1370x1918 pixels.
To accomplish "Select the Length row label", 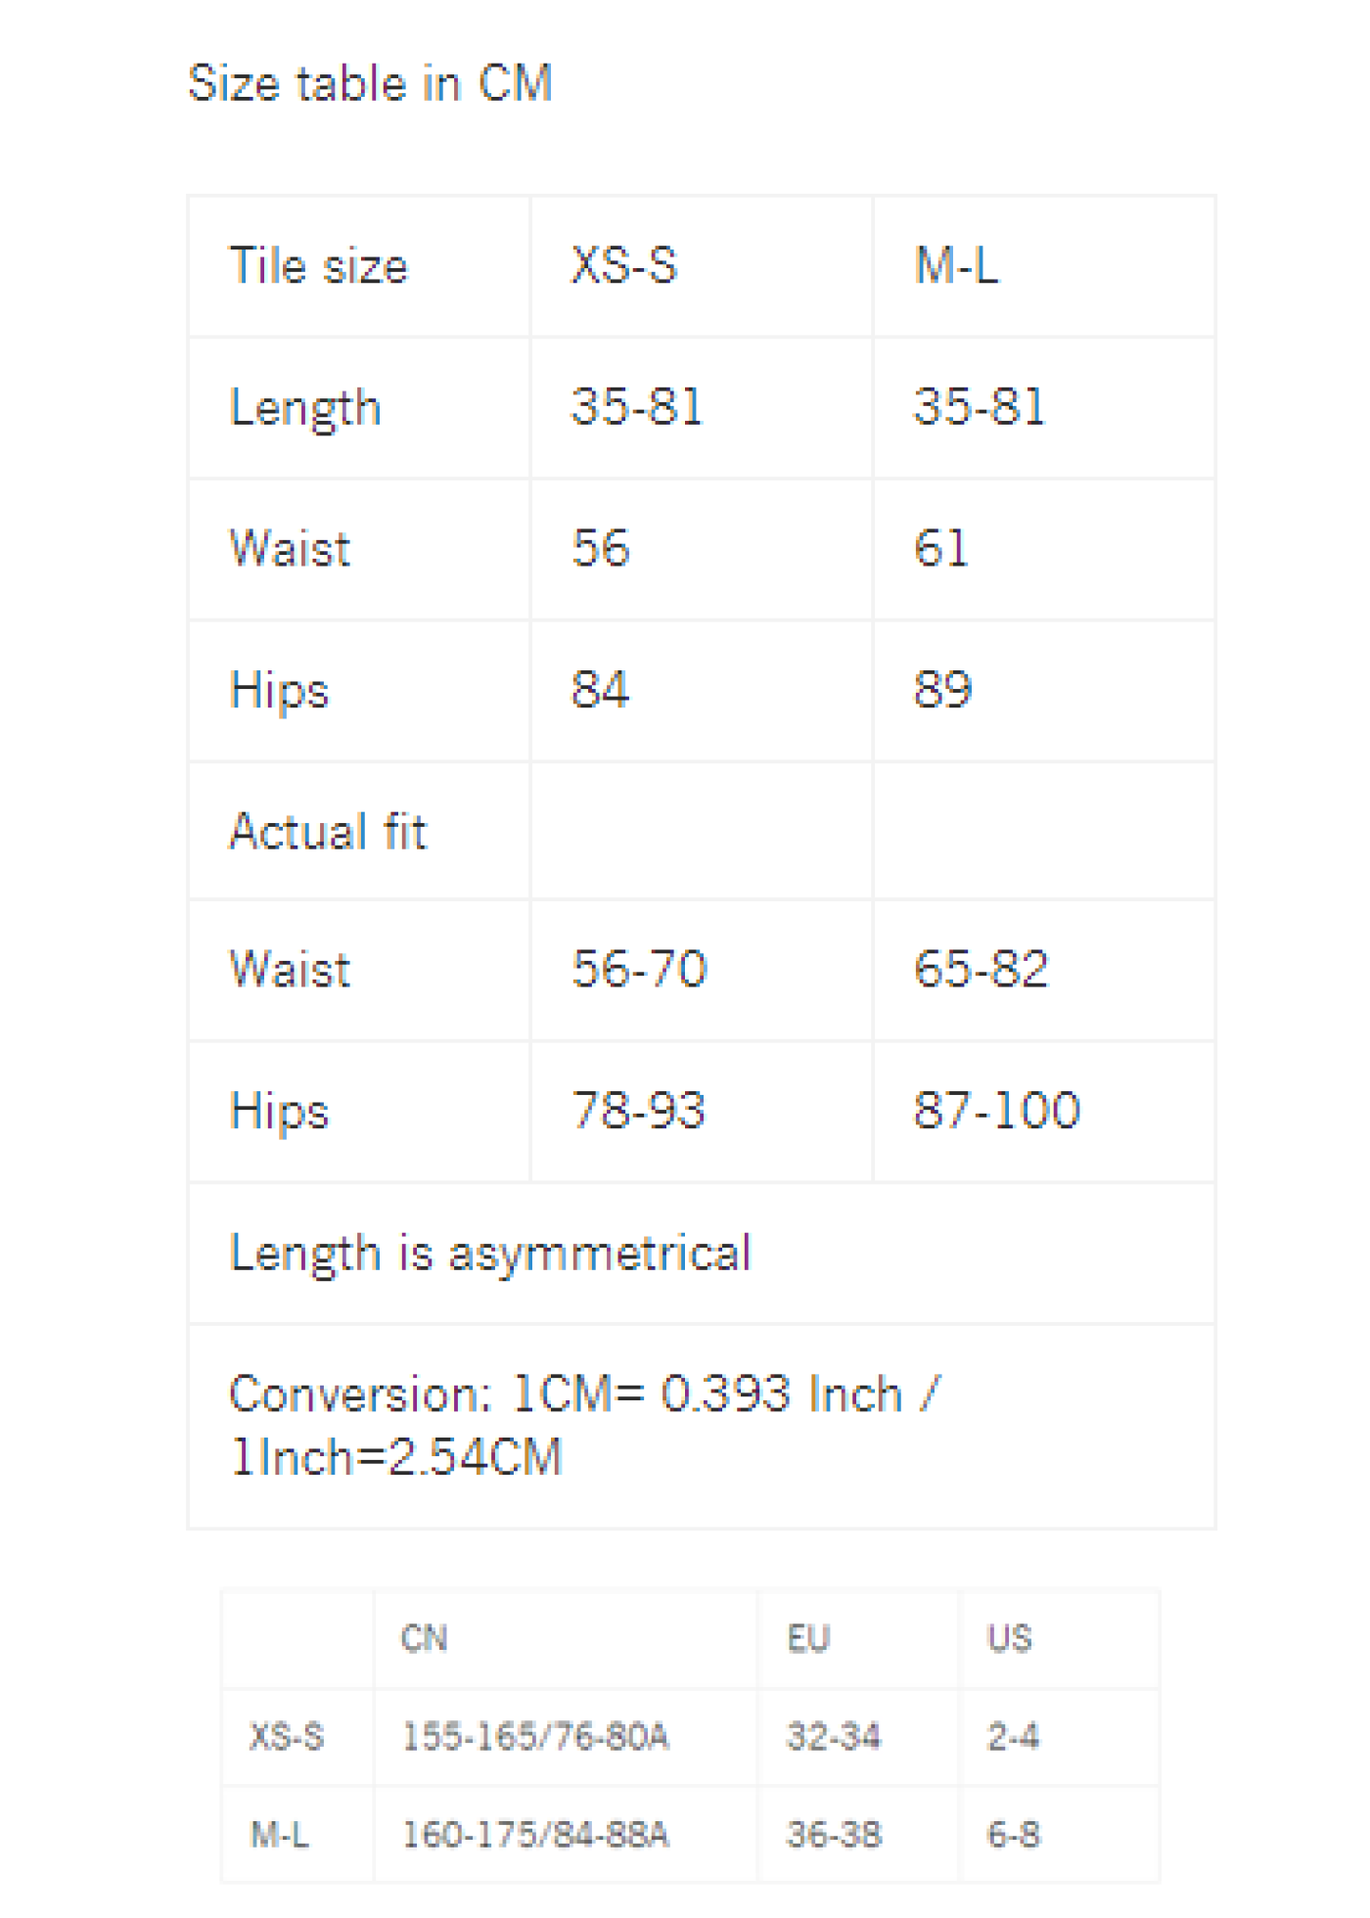I will coord(304,409).
